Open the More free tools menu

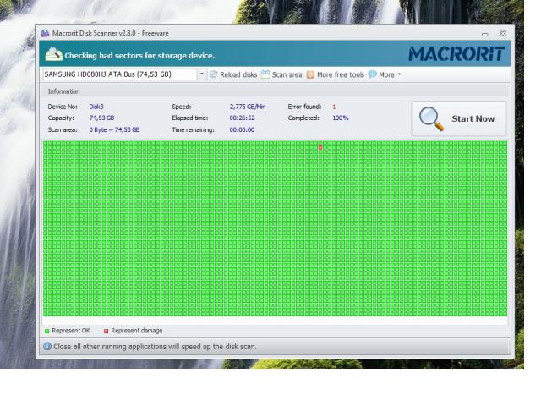[x=341, y=74]
